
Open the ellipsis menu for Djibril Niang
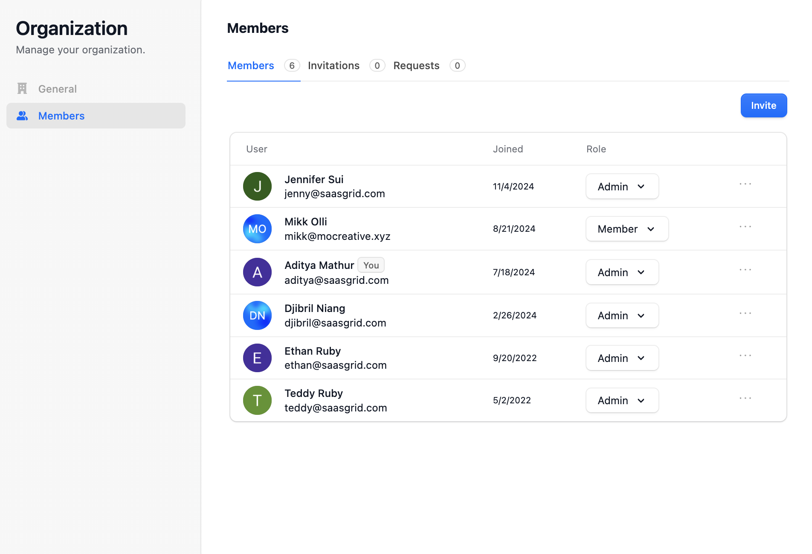pos(745,313)
